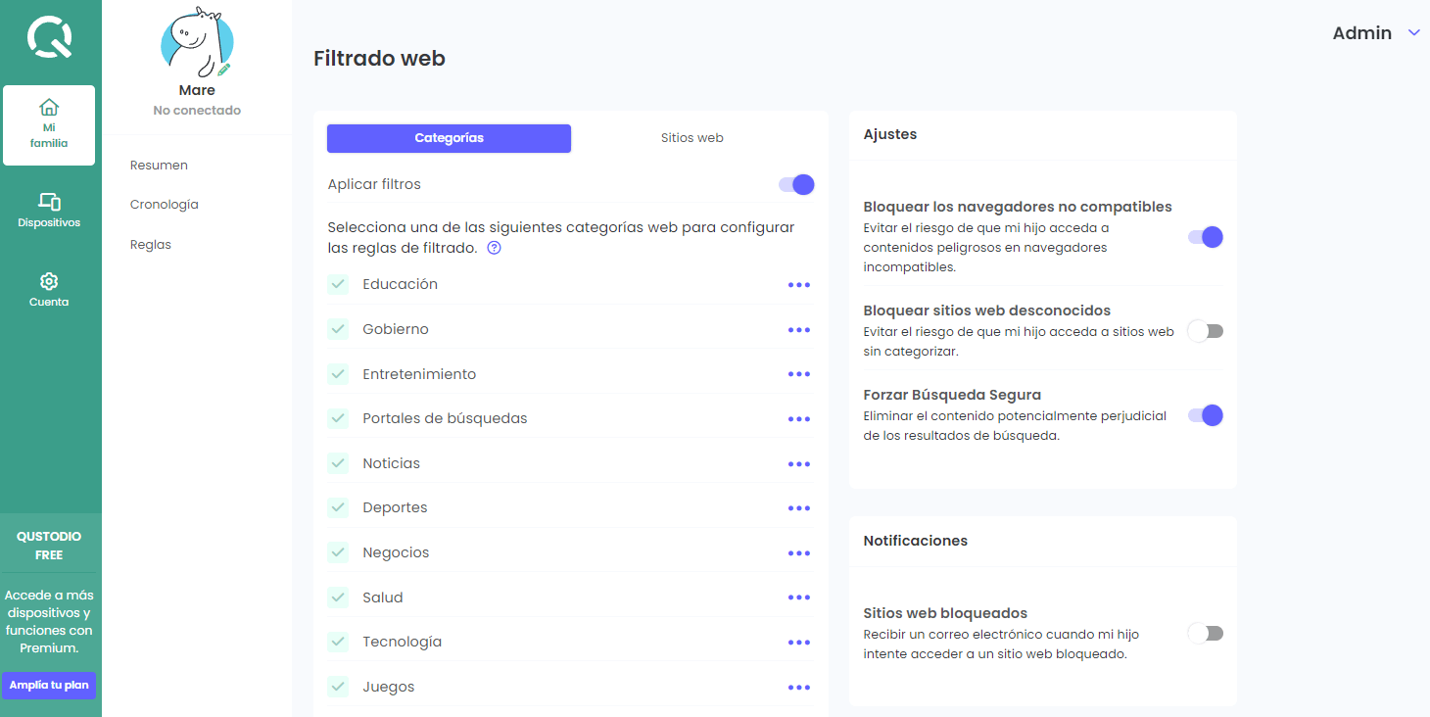Expand the Admin account dropdown
The image size is (1430, 717).
pyautogui.click(x=1413, y=33)
